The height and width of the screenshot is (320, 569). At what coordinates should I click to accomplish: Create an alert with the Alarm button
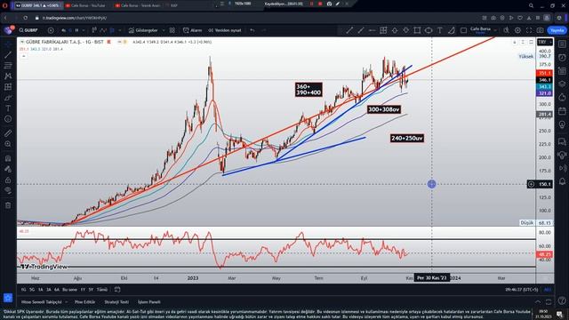tap(192, 30)
